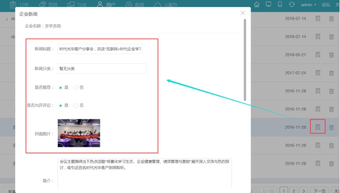Click inside the 新闻标题 input field
This screenshot has height=193, width=340.
100,49
